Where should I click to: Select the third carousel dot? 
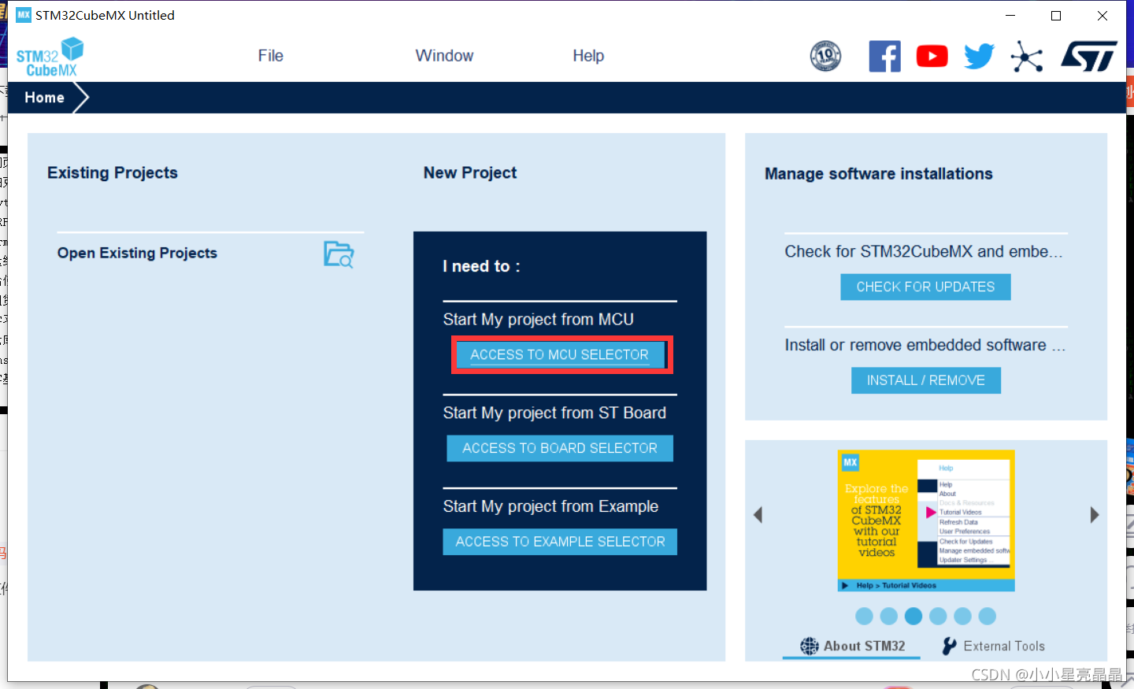pos(913,616)
